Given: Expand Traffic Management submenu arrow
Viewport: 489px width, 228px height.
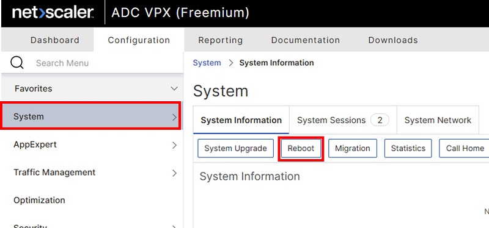Looking at the screenshot, I should click(x=174, y=173).
